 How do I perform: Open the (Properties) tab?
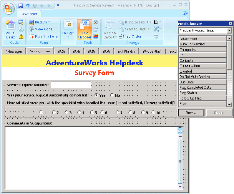(152, 51)
